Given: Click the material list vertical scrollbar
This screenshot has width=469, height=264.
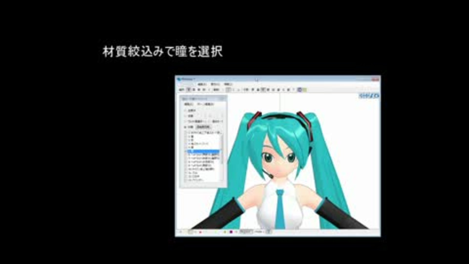Looking at the screenshot, I should pos(222,156).
